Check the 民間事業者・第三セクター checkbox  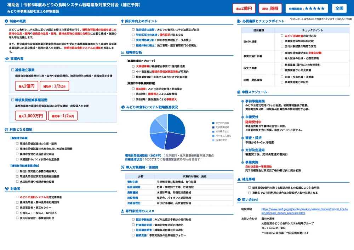17,208
